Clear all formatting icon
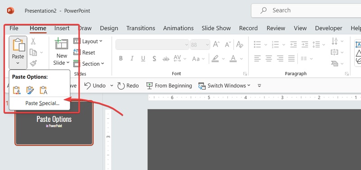The width and height of the screenshot is (361, 170). tap(240, 44)
